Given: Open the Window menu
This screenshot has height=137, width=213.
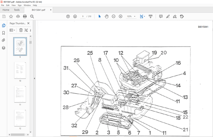Looking at the screenshot, I should (x=27, y=5).
